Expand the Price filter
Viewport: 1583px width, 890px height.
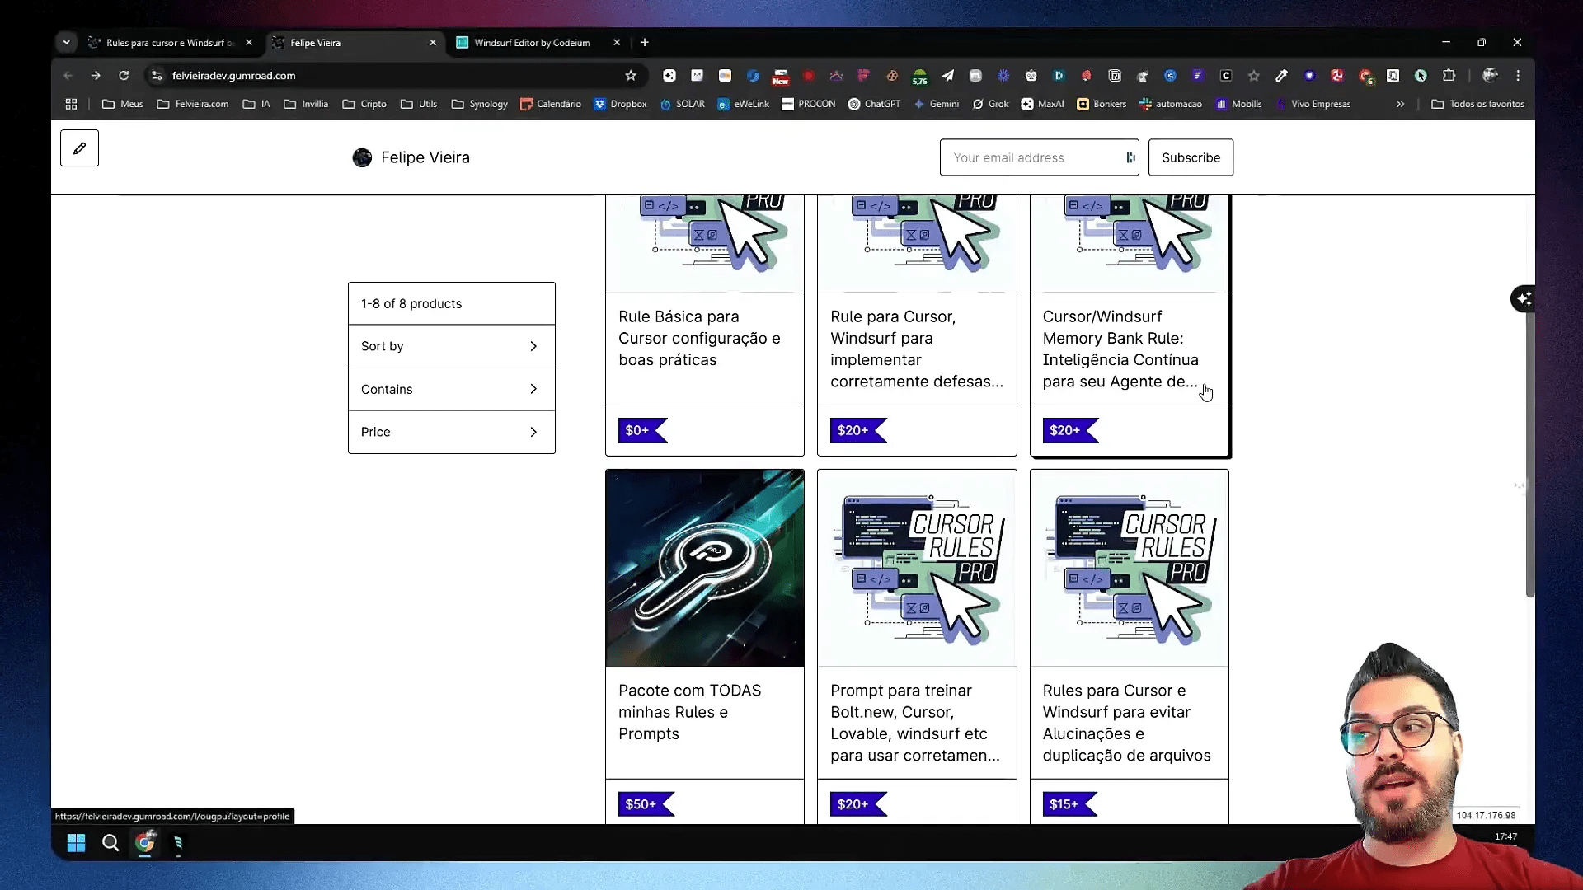click(451, 432)
